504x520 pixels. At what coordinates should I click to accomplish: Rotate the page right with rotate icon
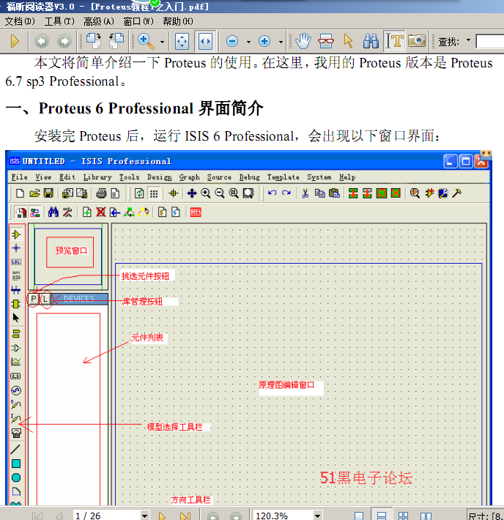[x=116, y=41]
